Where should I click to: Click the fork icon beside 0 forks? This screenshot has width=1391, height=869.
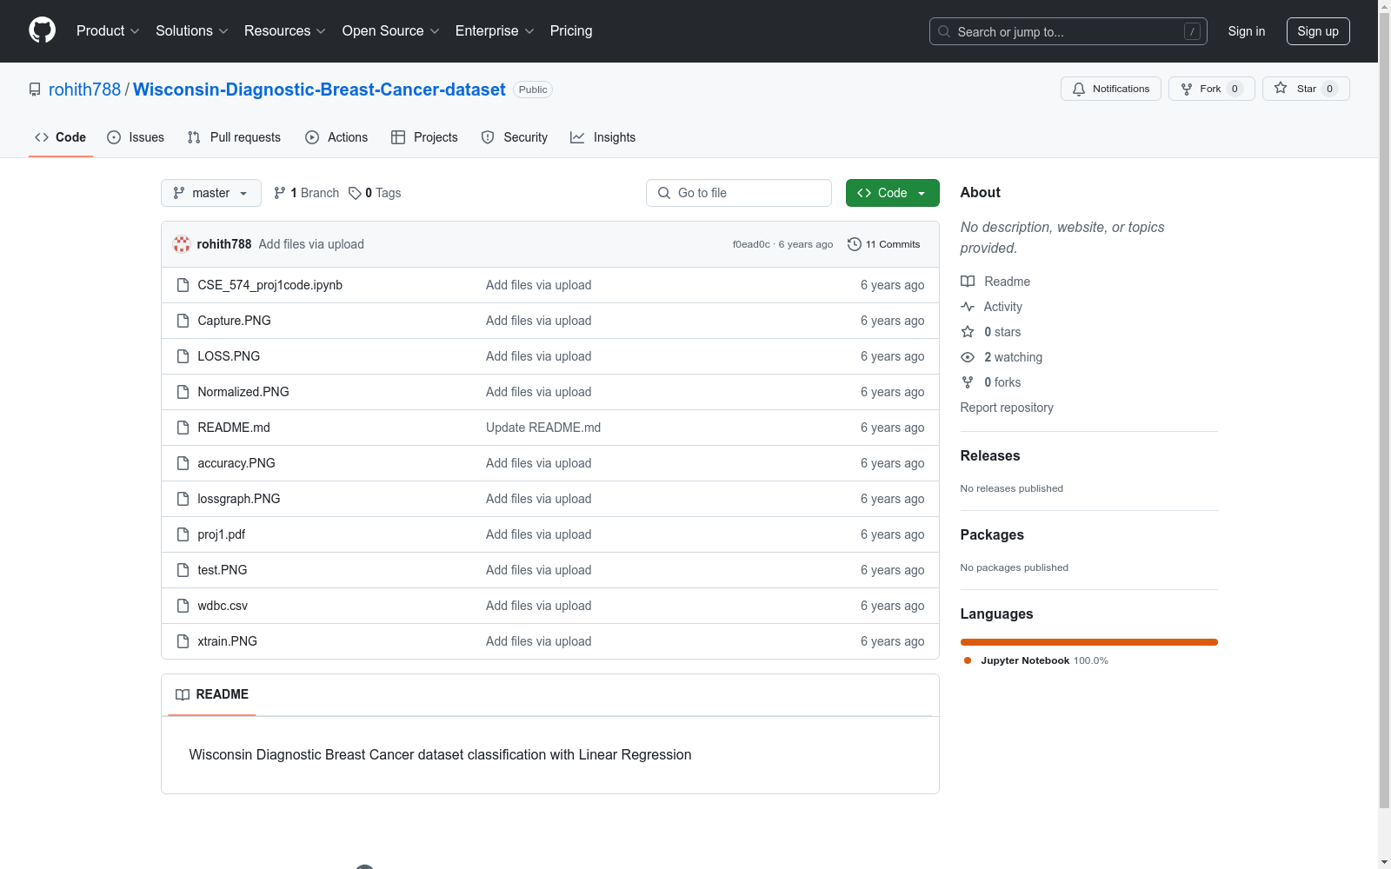pos(968,382)
